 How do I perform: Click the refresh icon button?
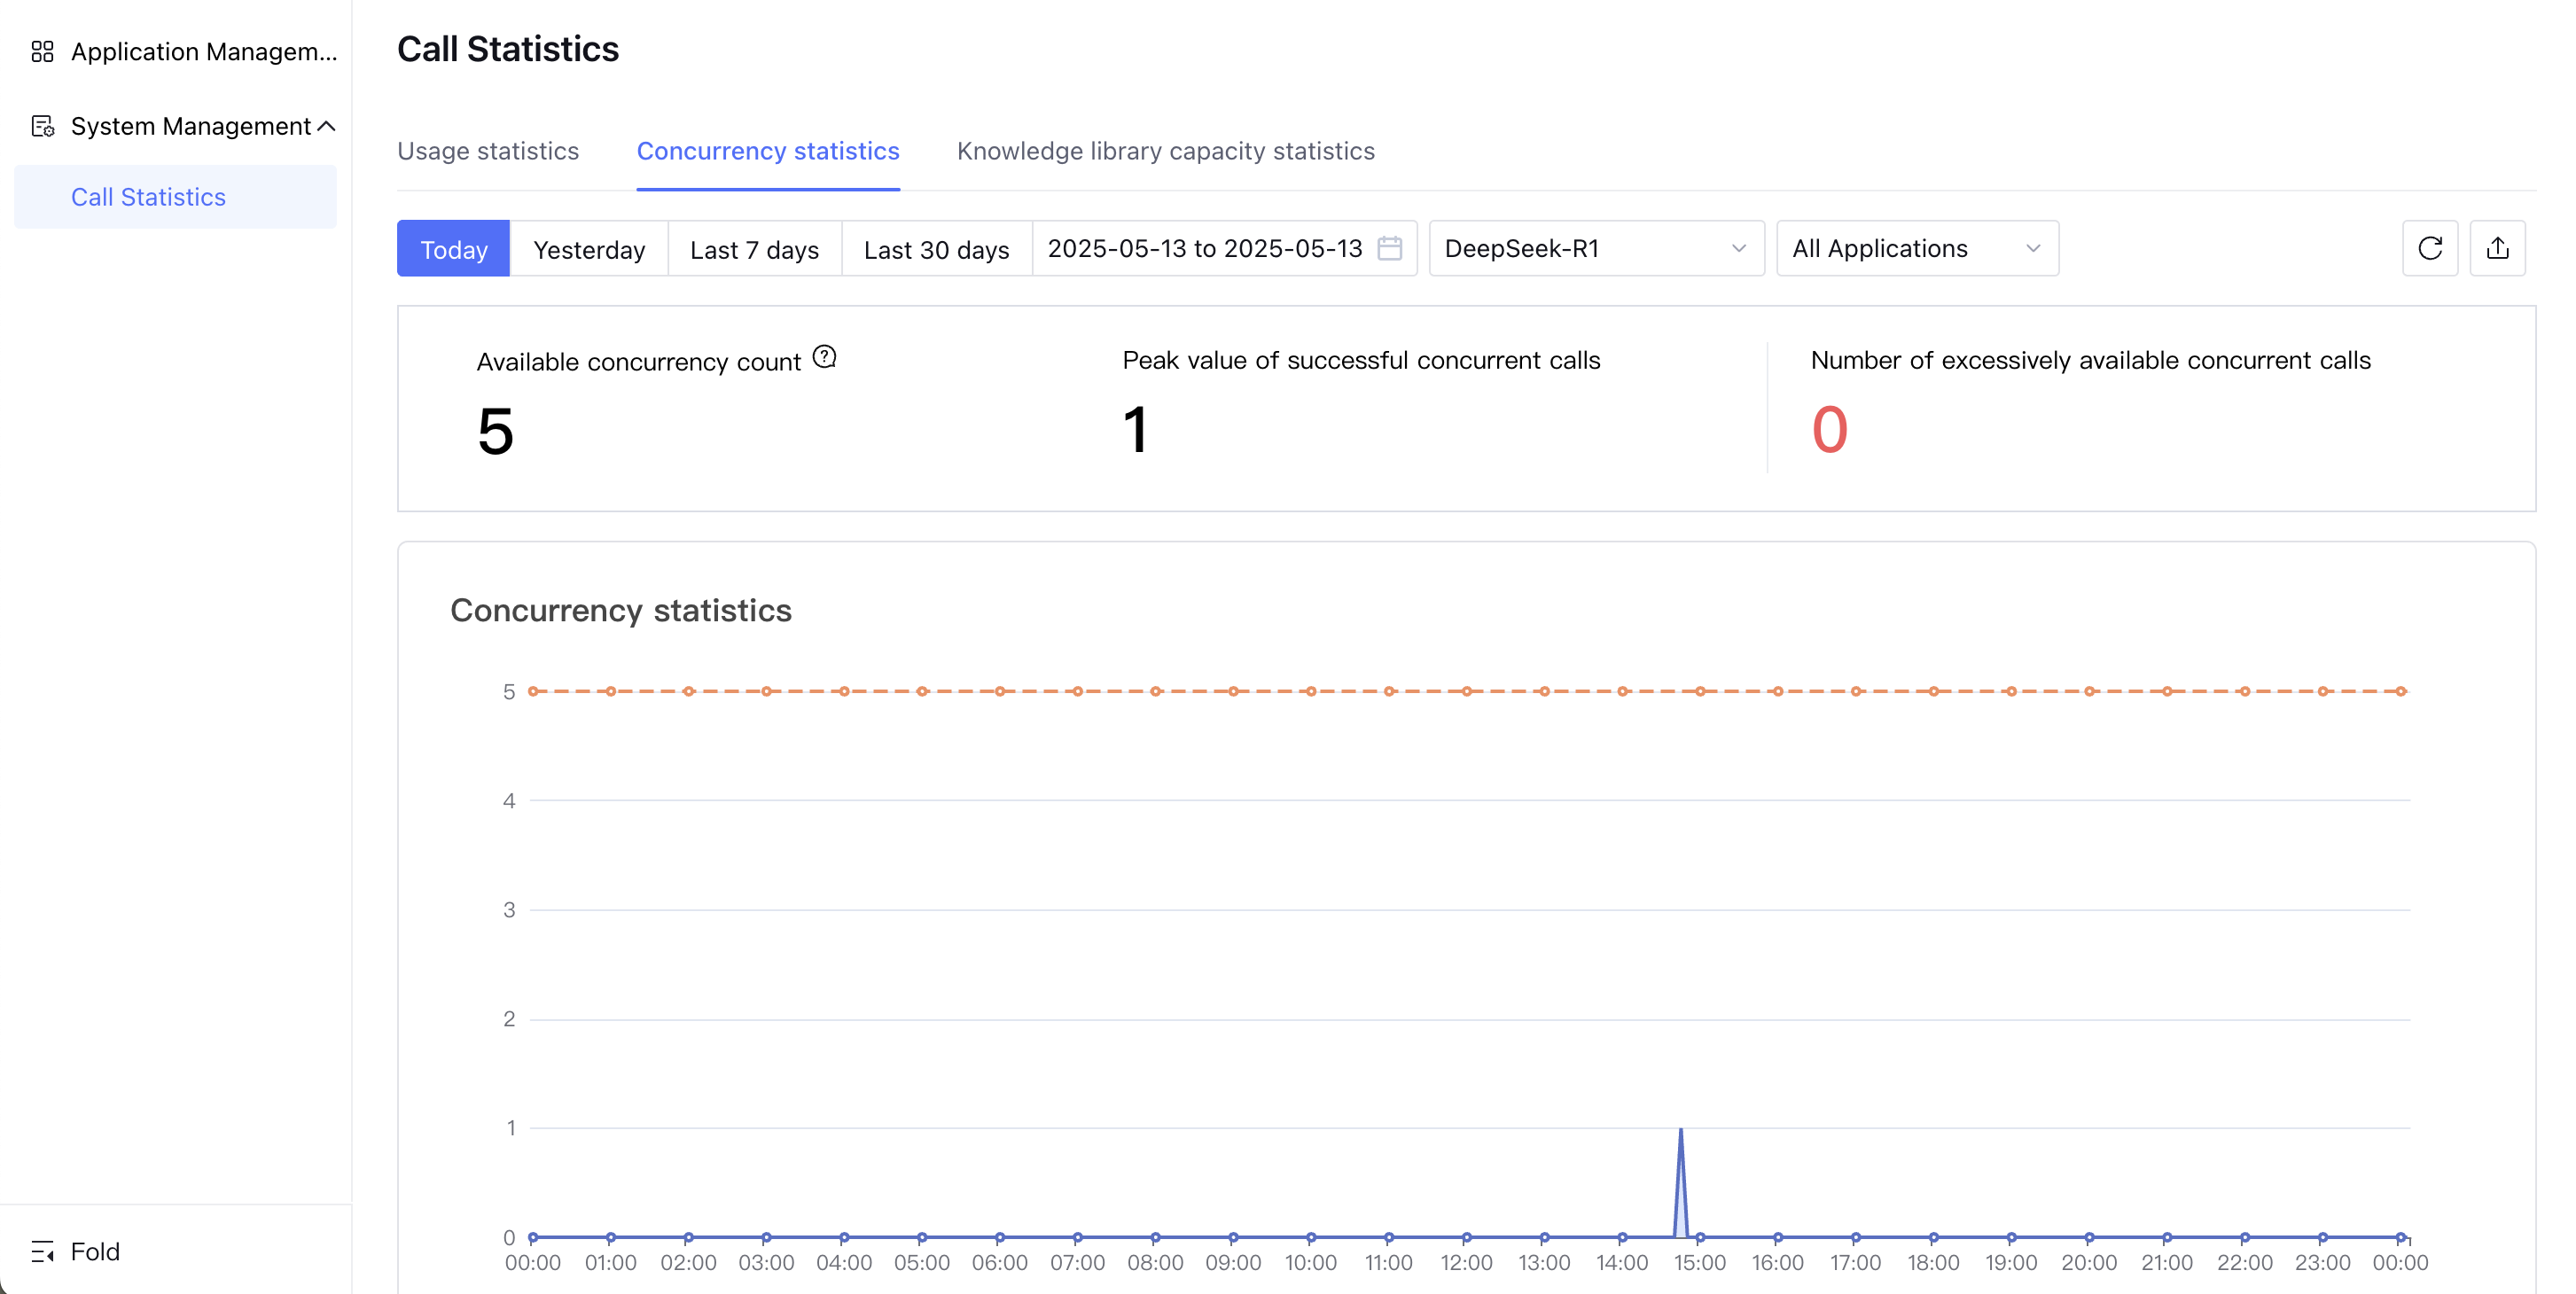[2429, 248]
